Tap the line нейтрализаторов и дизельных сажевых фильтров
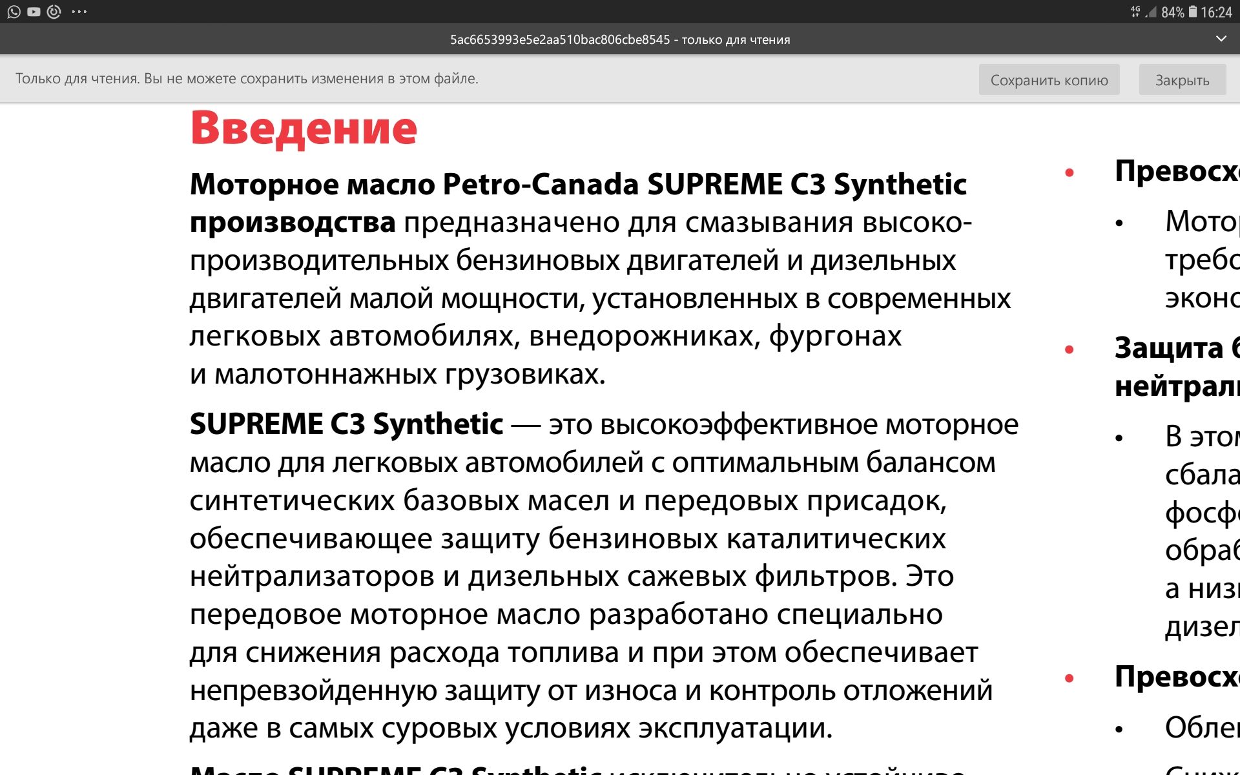 [572, 576]
